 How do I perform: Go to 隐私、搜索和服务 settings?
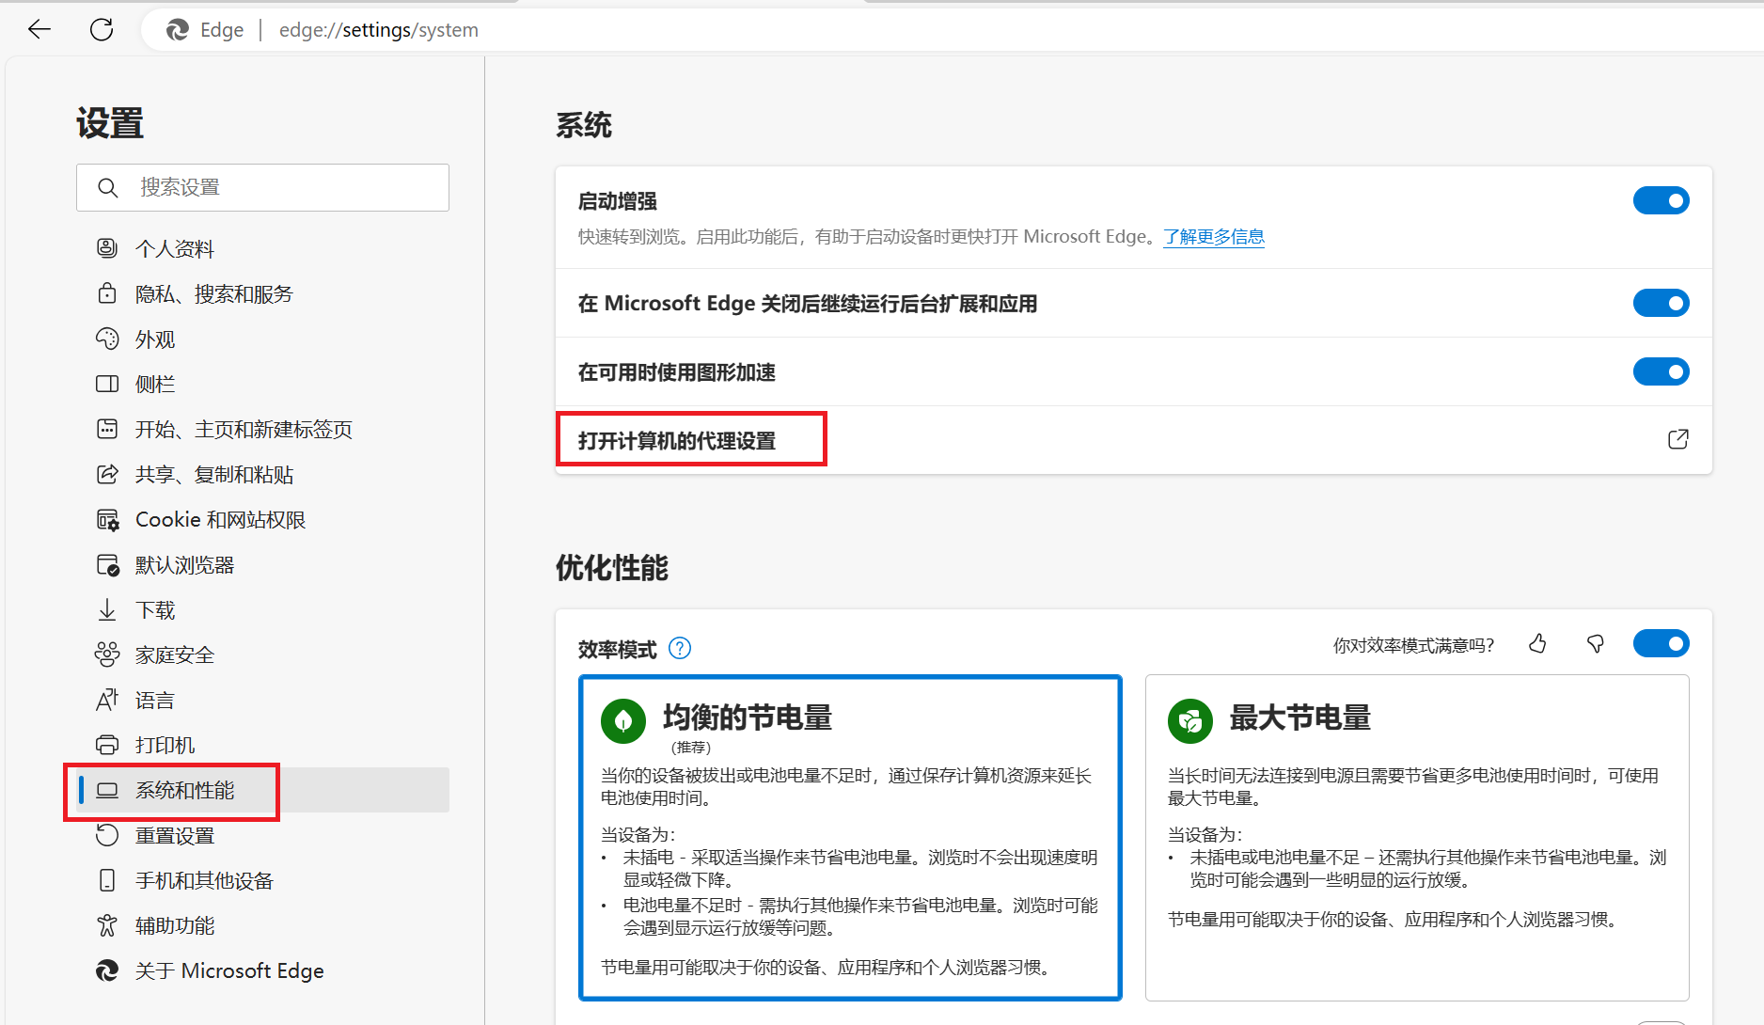click(263, 293)
